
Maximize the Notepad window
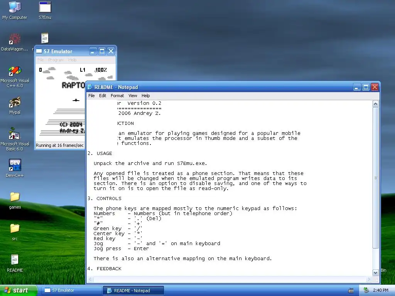click(x=366, y=87)
